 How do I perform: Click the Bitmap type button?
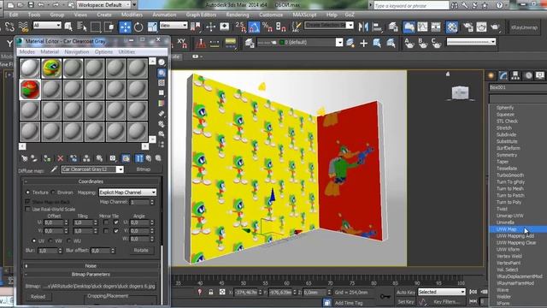(144, 169)
